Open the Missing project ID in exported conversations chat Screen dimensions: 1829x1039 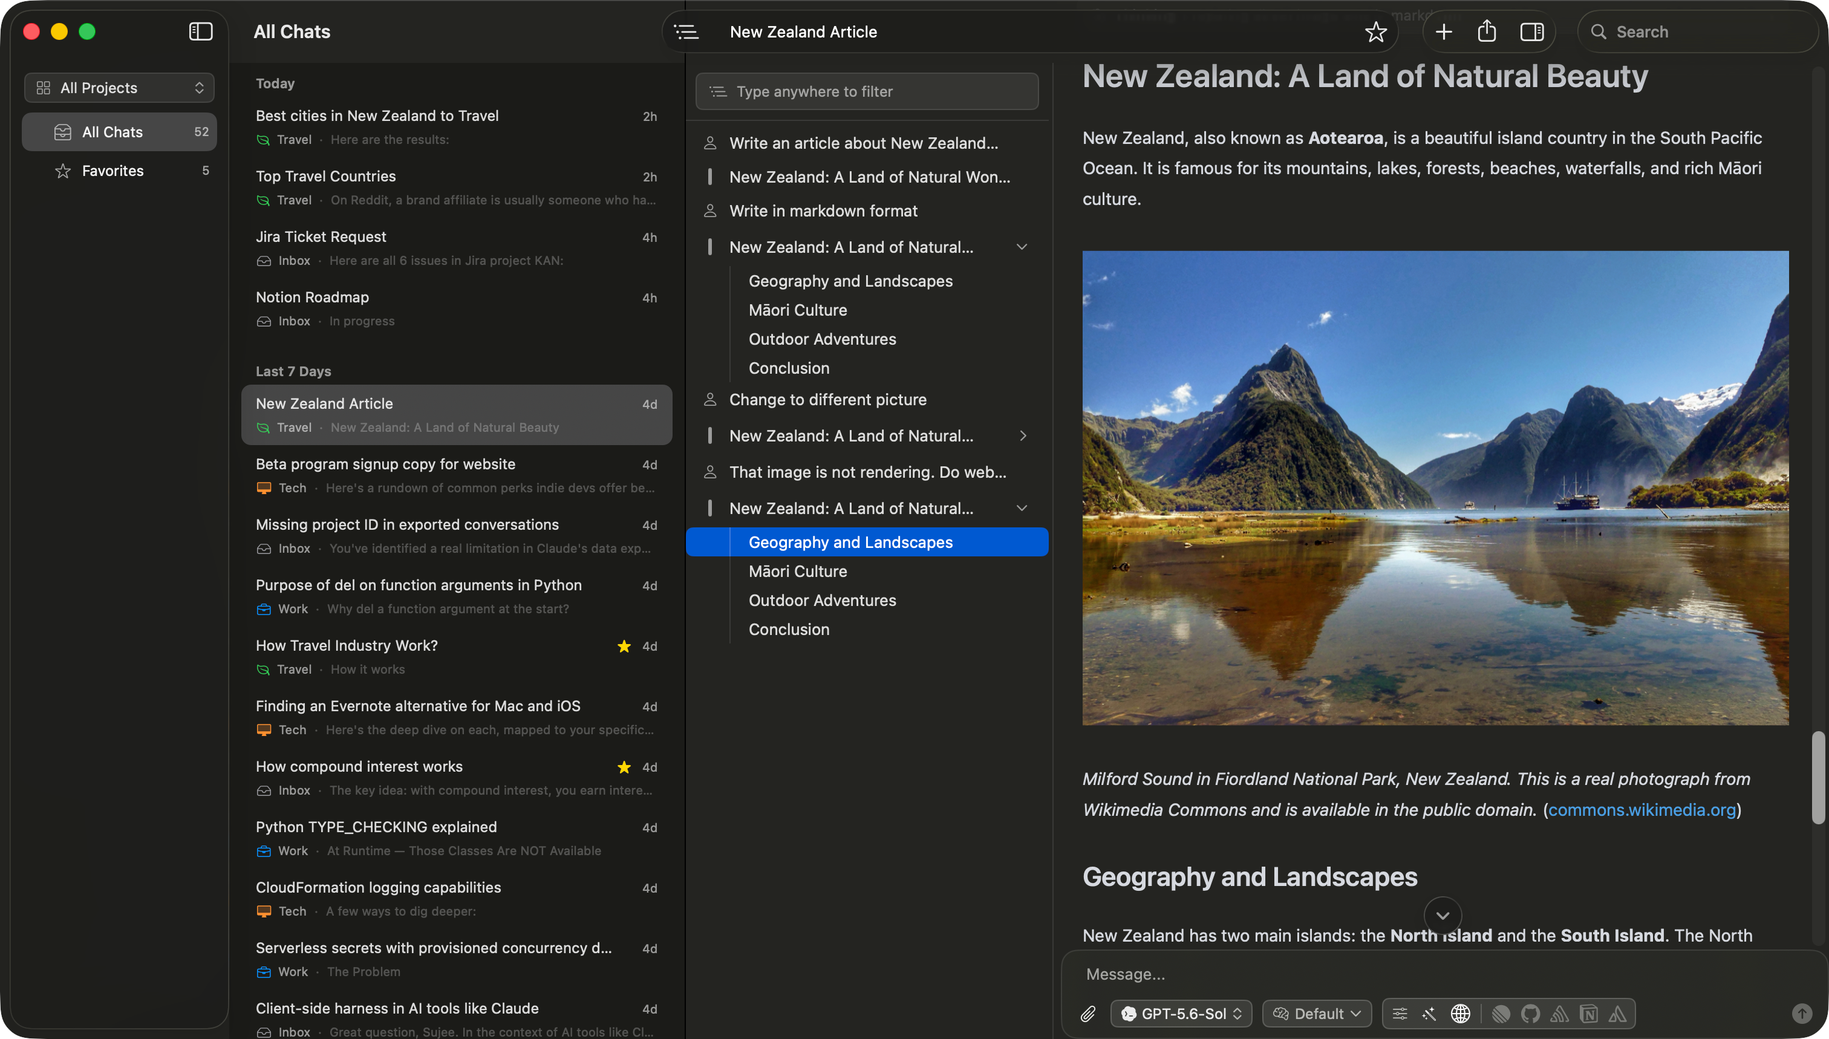(x=457, y=536)
